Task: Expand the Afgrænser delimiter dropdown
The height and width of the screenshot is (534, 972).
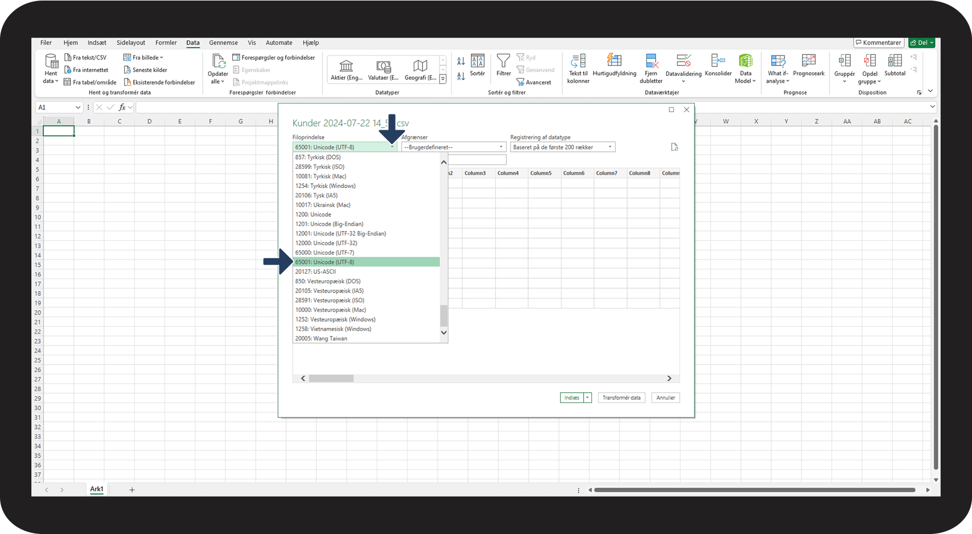Action: point(501,147)
